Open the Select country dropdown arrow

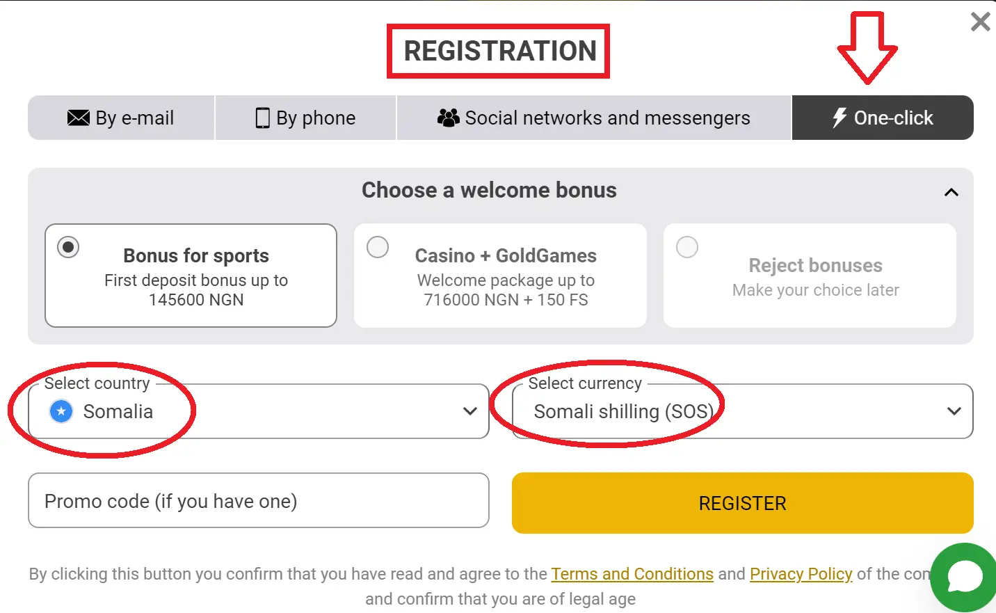coord(470,411)
